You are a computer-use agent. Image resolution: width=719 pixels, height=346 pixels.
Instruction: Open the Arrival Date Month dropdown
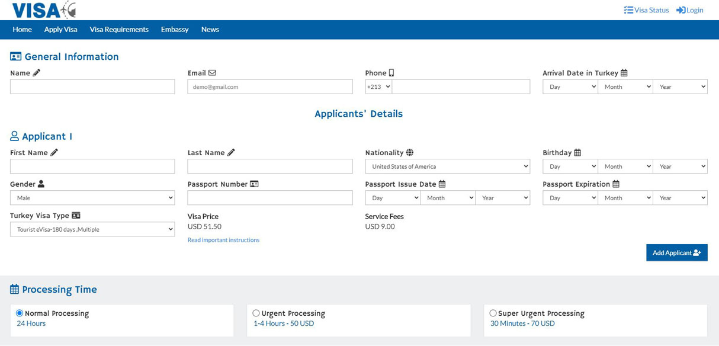pyautogui.click(x=625, y=86)
